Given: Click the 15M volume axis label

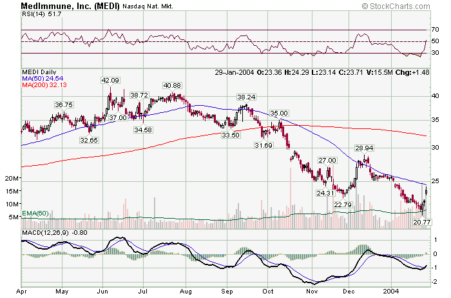Looking at the screenshot, I should 12,191.
